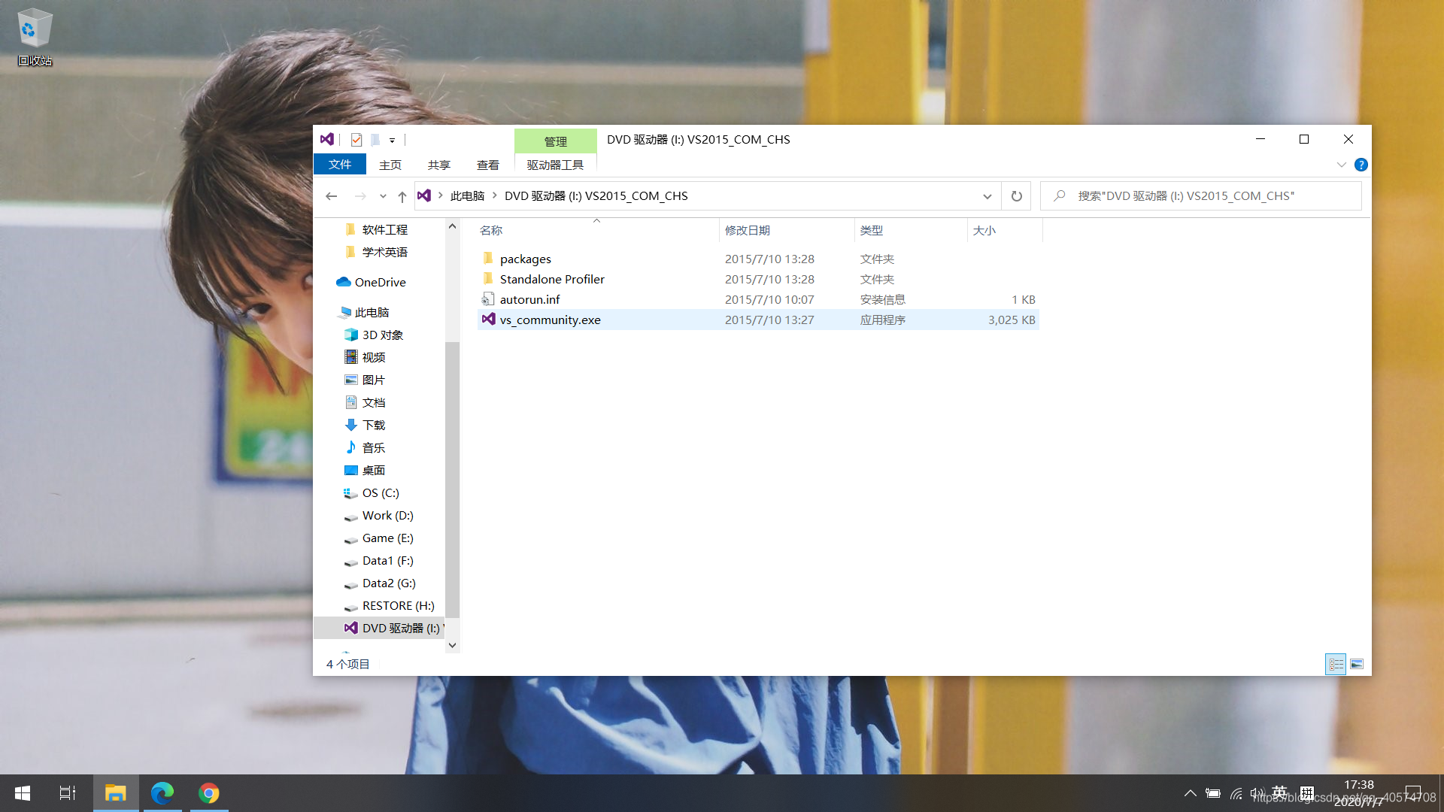Click the New folder quick access icon
1444x812 pixels.
[375, 140]
